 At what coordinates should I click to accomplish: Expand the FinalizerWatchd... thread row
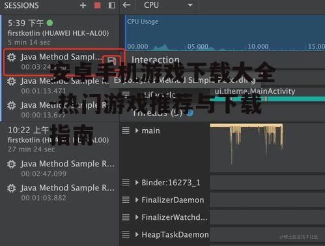click(x=137, y=217)
